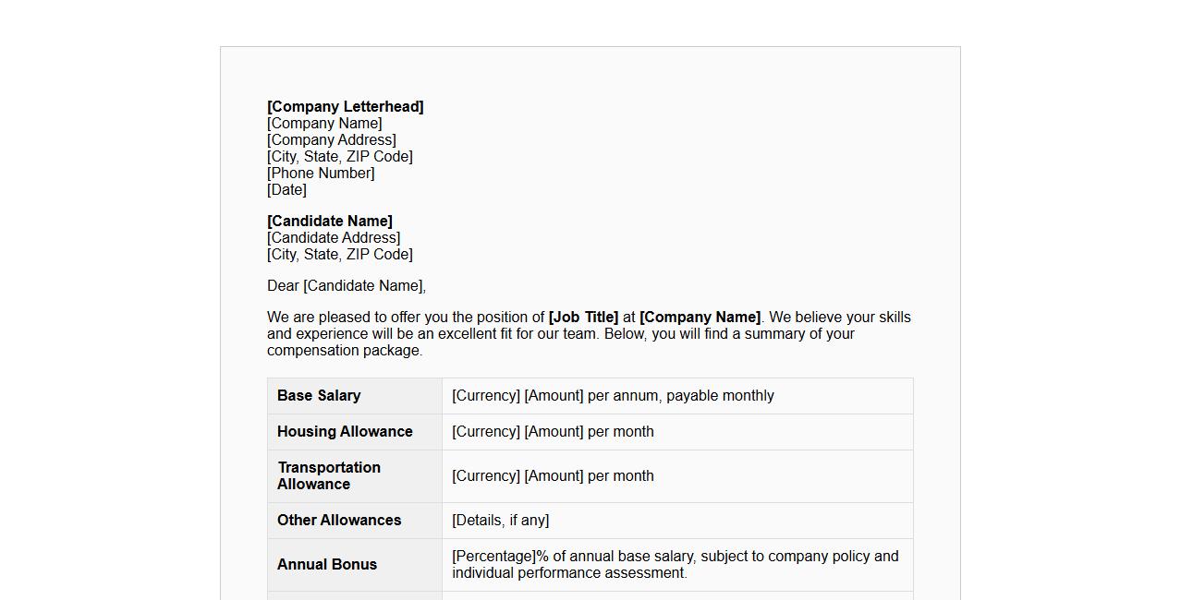
Task: Click the [Phone Number] placeholder
Action: tap(321, 174)
